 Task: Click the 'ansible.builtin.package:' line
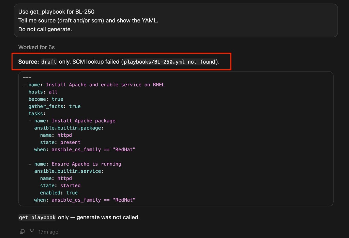pyautogui.click(x=69, y=128)
